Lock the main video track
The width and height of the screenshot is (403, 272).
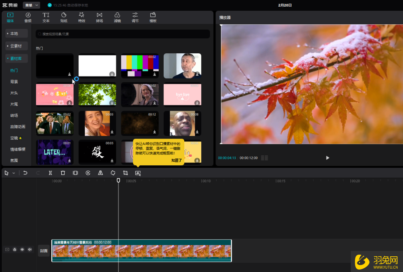[x=14, y=249]
